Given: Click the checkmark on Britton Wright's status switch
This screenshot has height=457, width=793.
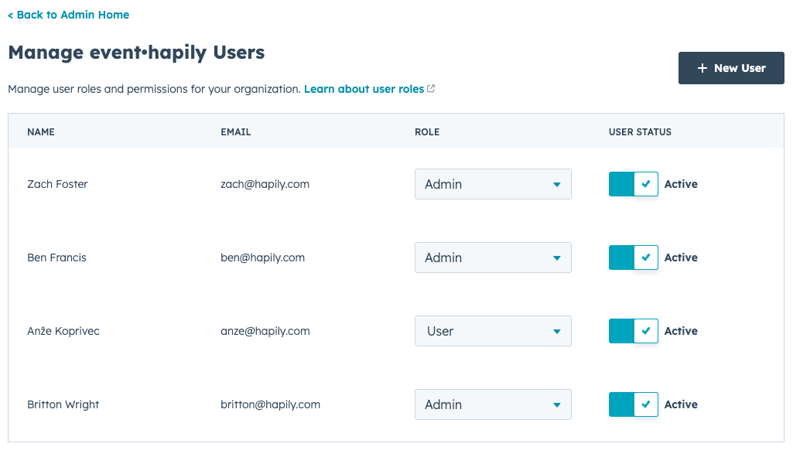Looking at the screenshot, I should point(646,404).
